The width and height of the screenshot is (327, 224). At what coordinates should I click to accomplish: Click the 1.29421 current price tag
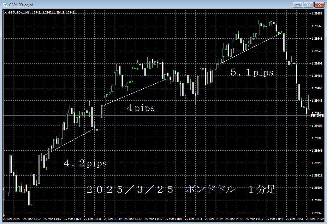[x=317, y=116]
